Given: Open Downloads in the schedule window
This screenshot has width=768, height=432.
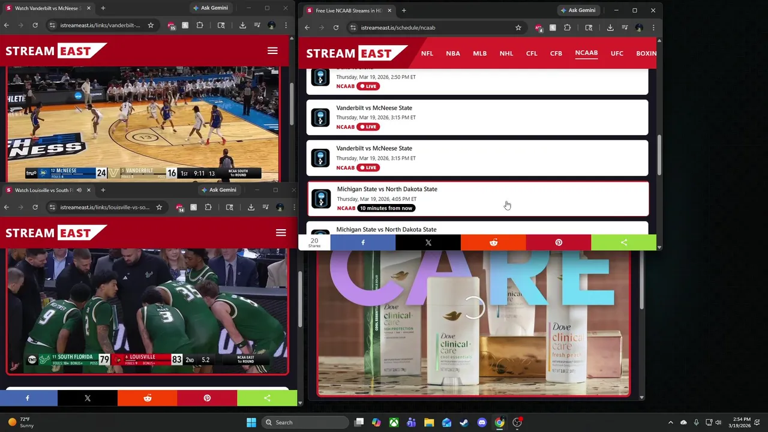Looking at the screenshot, I should (x=610, y=28).
